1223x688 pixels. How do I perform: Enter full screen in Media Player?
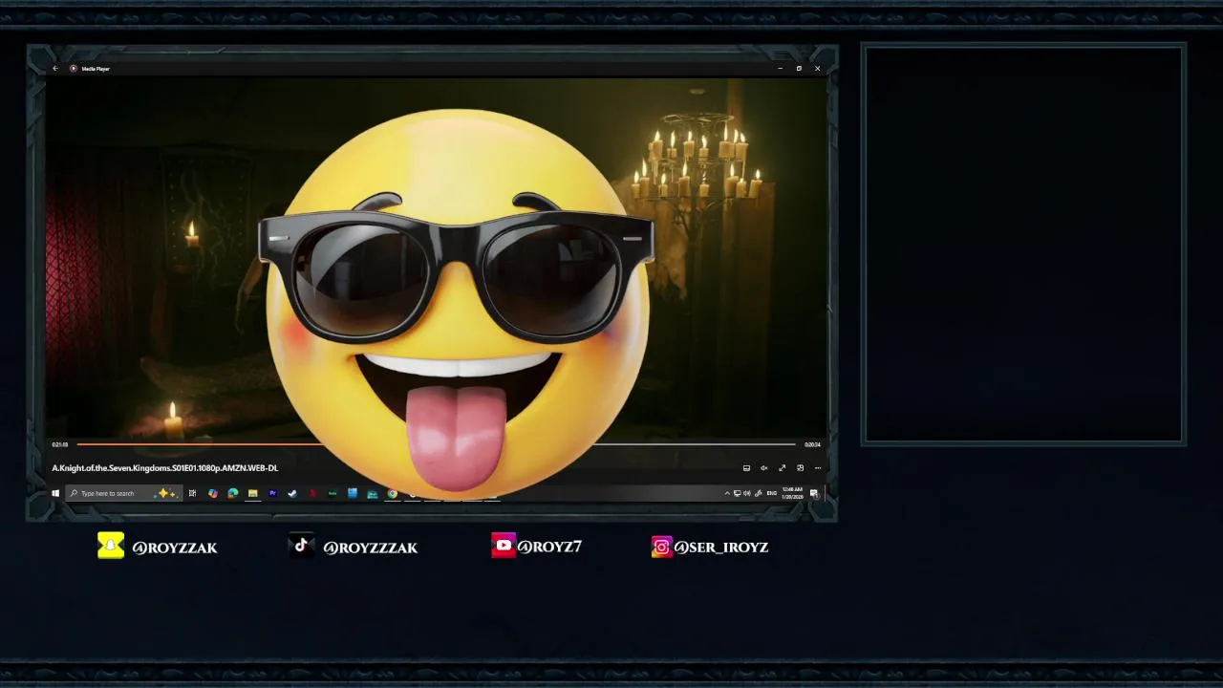point(782,468)
